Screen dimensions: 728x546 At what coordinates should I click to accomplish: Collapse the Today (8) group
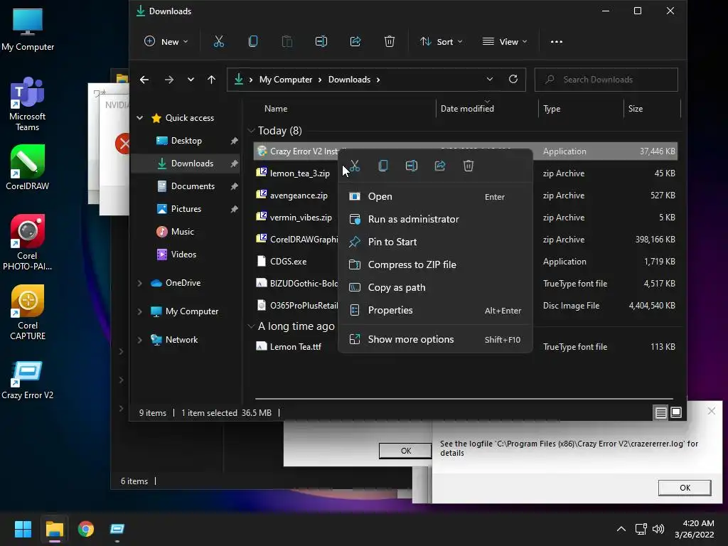click(251, 131)
